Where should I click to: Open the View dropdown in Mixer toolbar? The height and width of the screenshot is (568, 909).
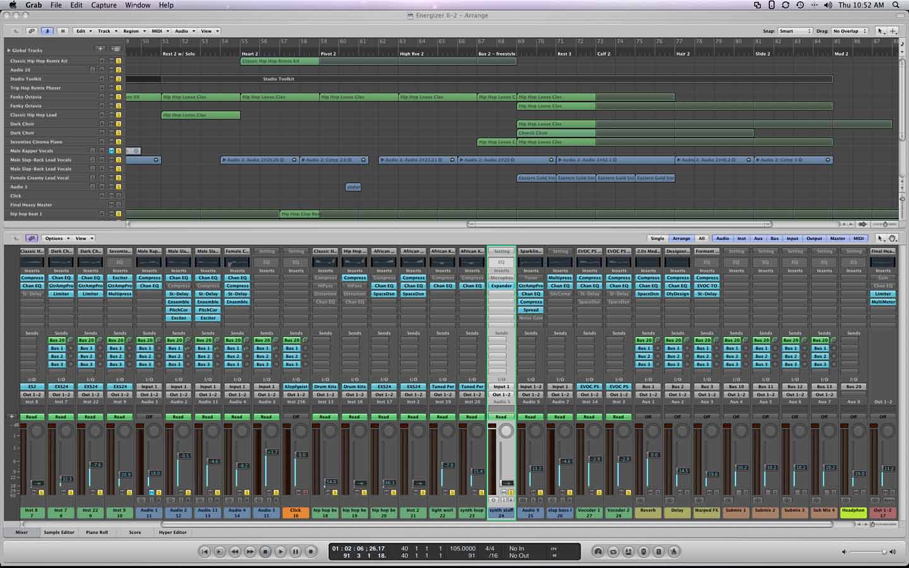(x=84, y=239)
